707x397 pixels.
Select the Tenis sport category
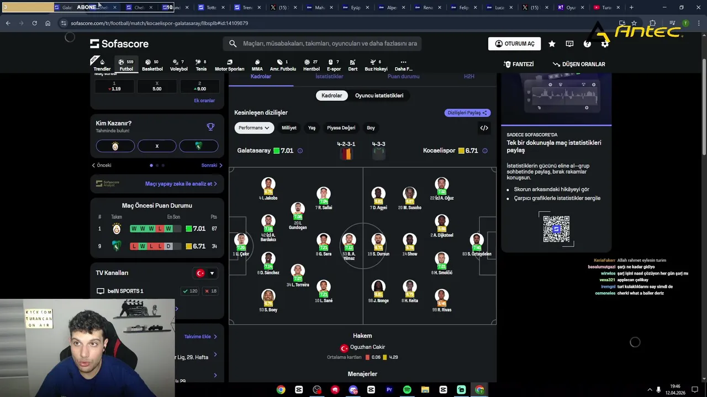click(201, 65)
